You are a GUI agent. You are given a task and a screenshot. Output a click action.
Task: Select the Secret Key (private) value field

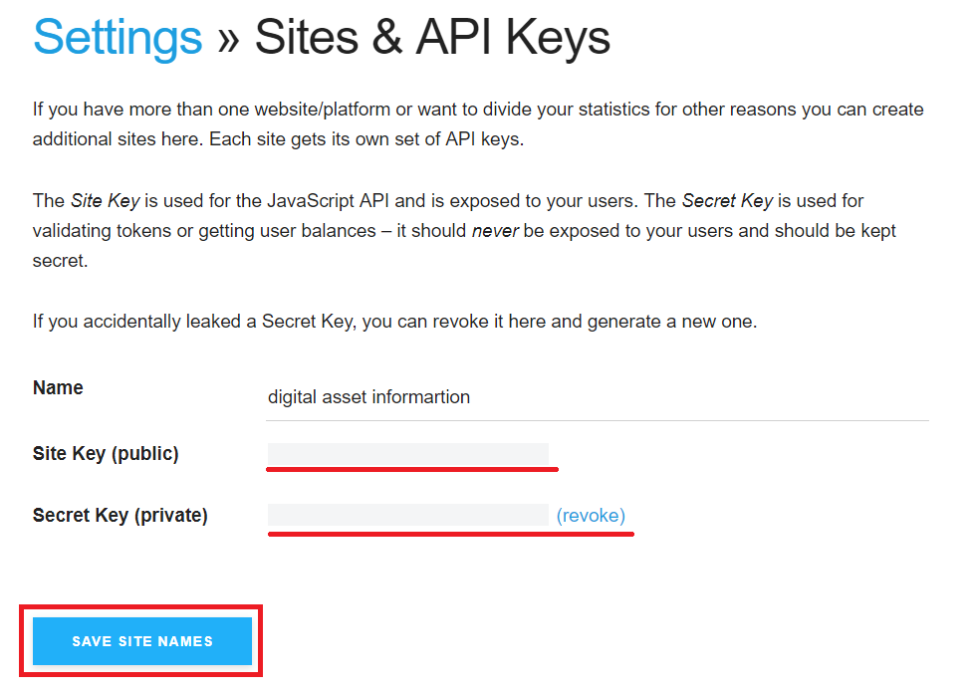pos(407,515)
